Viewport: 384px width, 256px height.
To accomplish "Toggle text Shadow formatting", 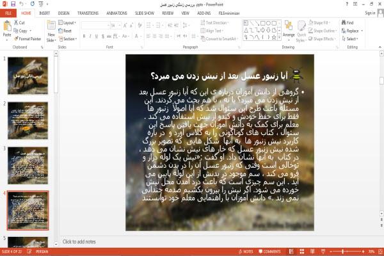I will coord(102,36).
